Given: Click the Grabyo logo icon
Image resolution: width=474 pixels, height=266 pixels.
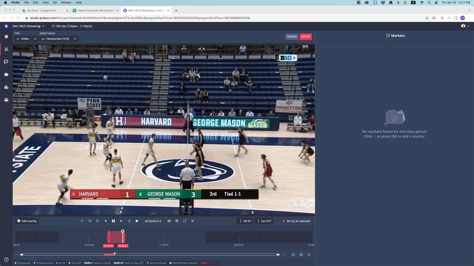Looking at the screenshot, I should [6, 26].
